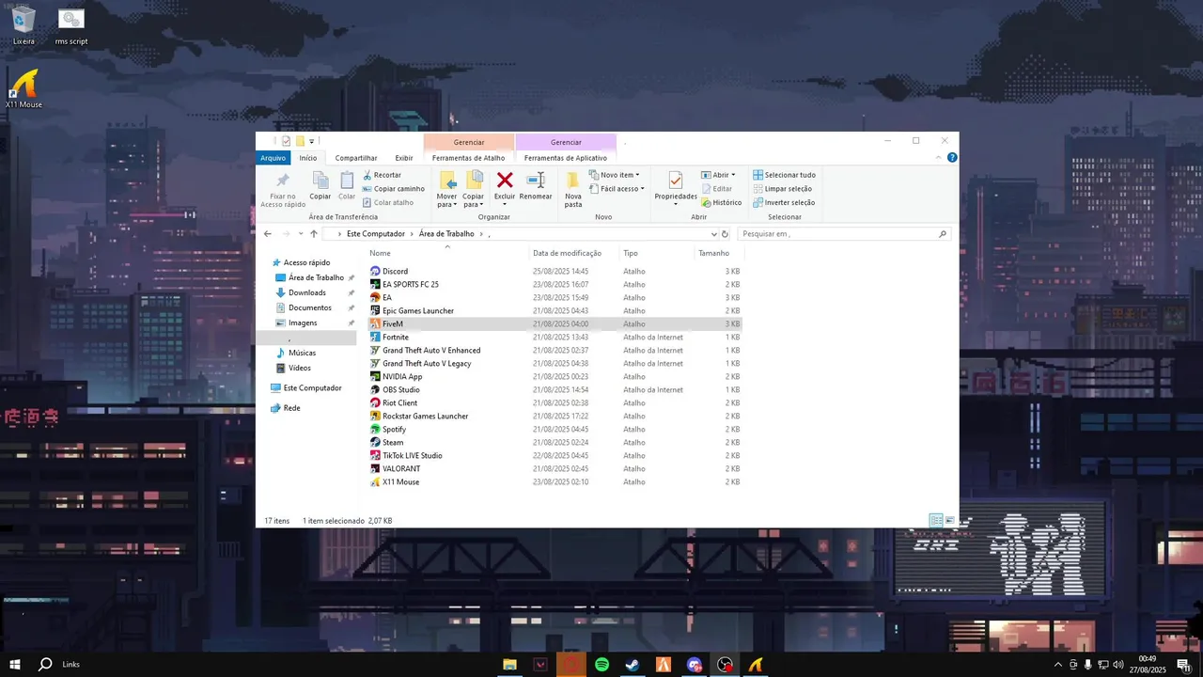Click the Histórico button
The height and width of the screenshot is (677, 1203).
(721, 203)
